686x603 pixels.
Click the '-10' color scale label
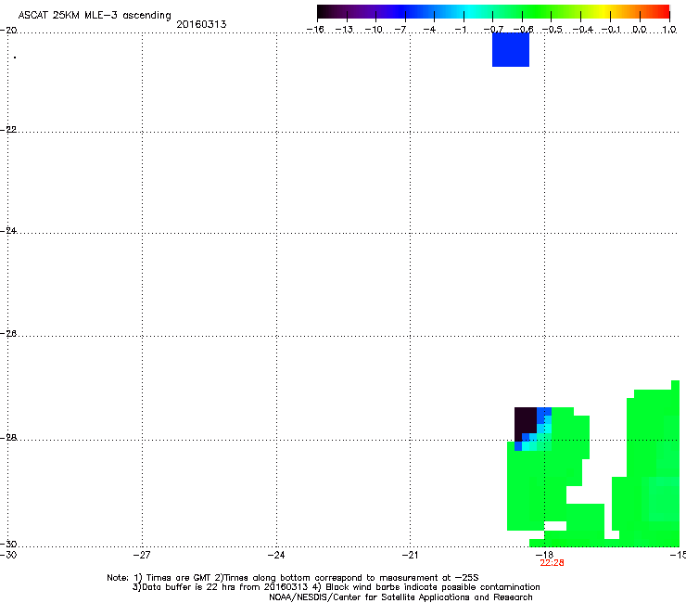coord(374,30)
